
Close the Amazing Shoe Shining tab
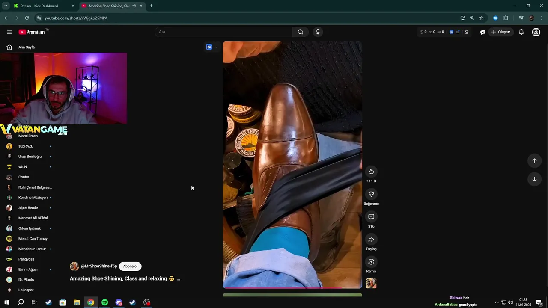coord(141,6)
